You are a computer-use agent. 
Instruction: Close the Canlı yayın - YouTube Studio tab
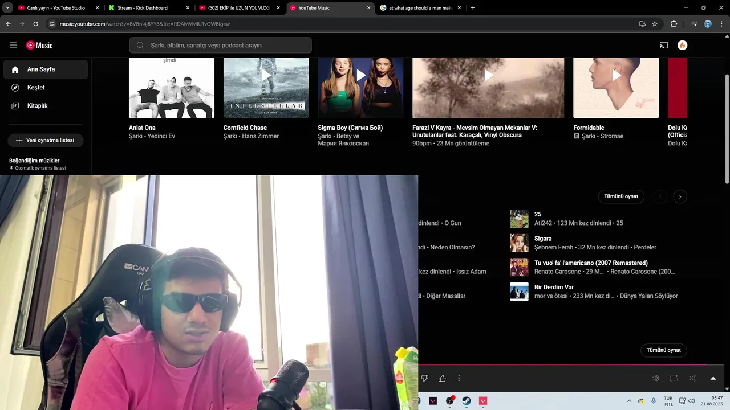(97, 8)
